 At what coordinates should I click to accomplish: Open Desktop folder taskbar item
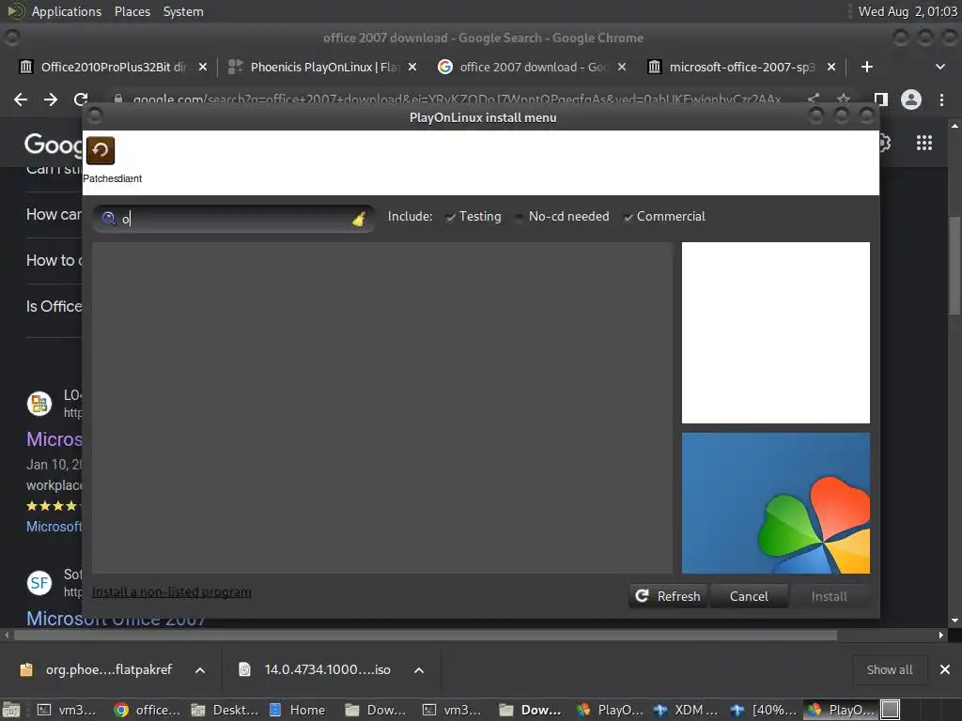tap(225, 710)
